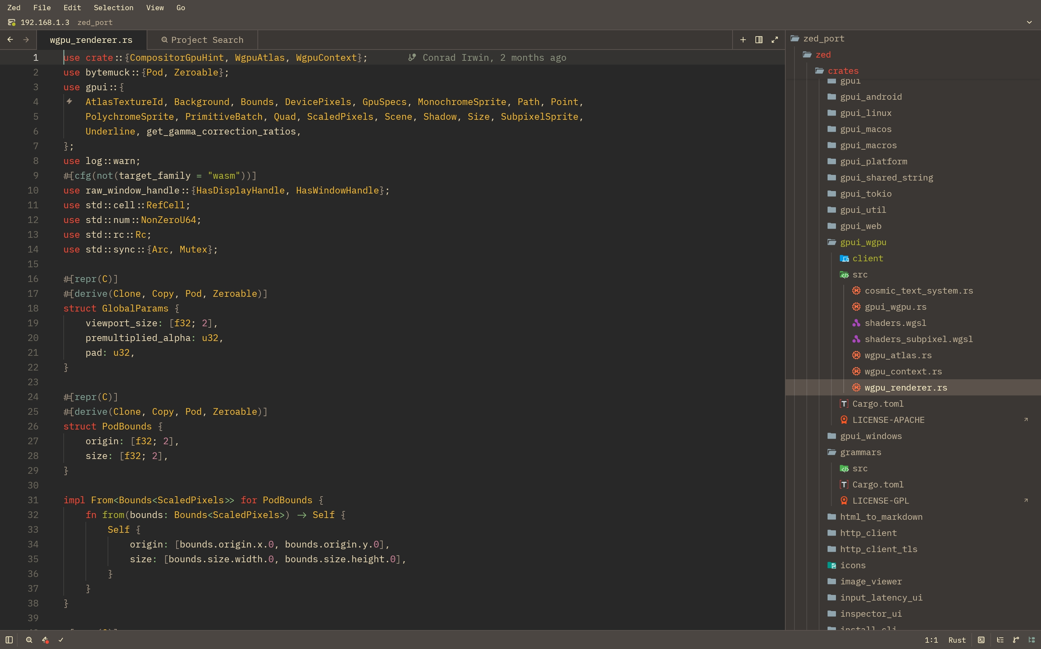The width and height of the screenshot is (1041, 649).
Task: Split the editor pane
Action: coord(759,39)
